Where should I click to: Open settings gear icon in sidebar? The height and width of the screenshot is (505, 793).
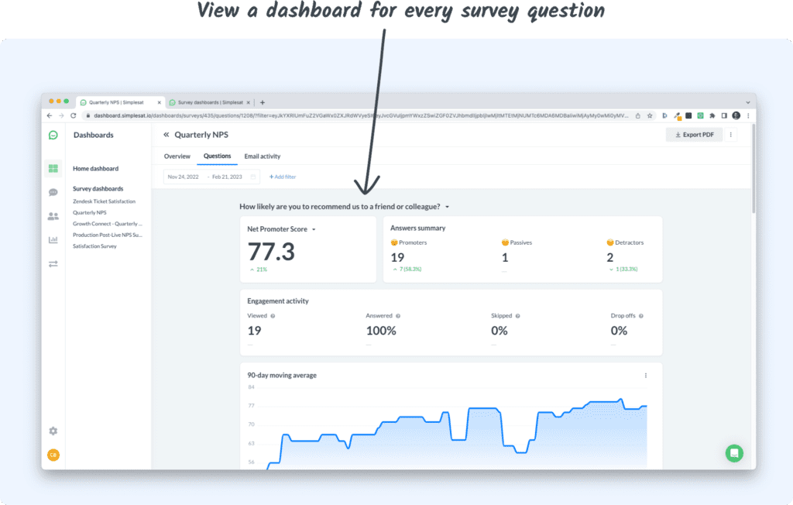[53, 431]
